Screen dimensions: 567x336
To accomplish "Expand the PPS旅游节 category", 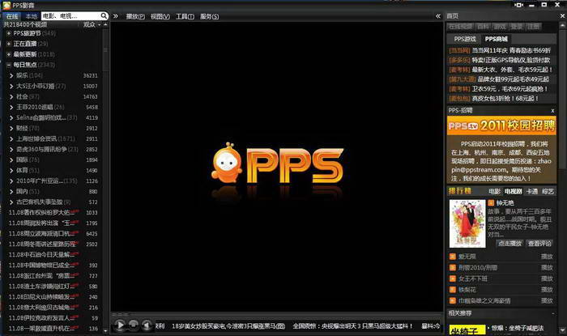I will pos(9,33).
